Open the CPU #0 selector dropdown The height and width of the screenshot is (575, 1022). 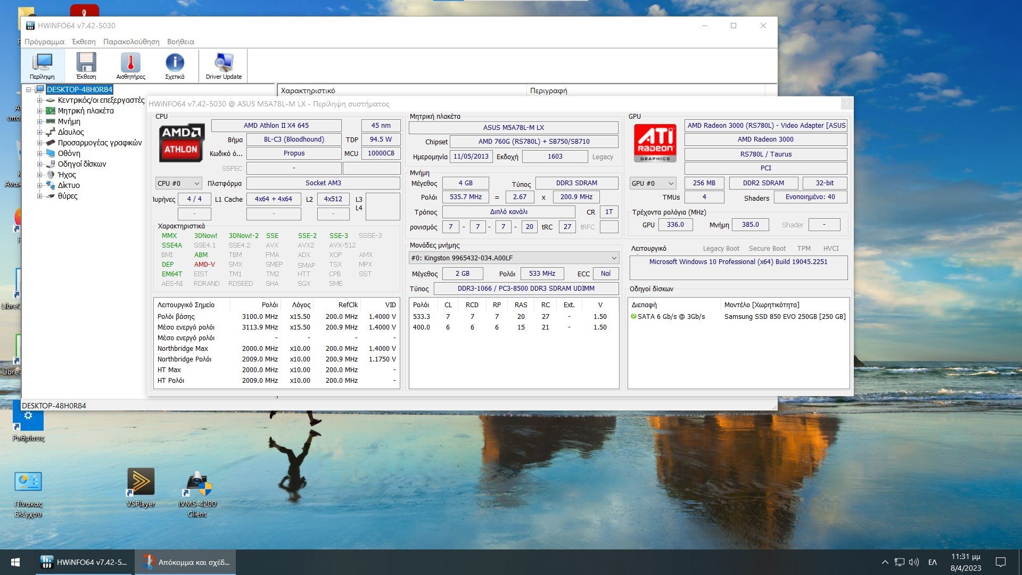(178, 183)
